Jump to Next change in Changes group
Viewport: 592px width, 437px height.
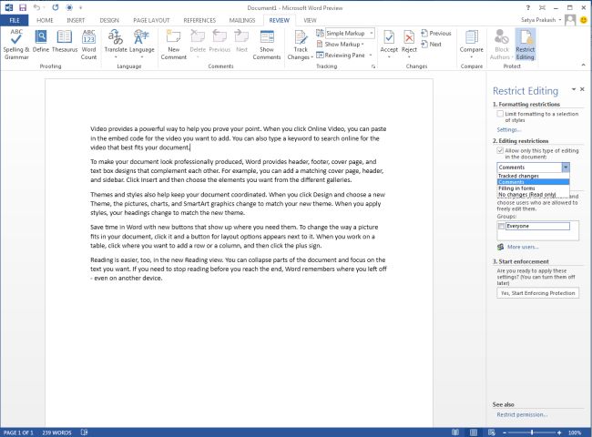[x=431, y=44]
